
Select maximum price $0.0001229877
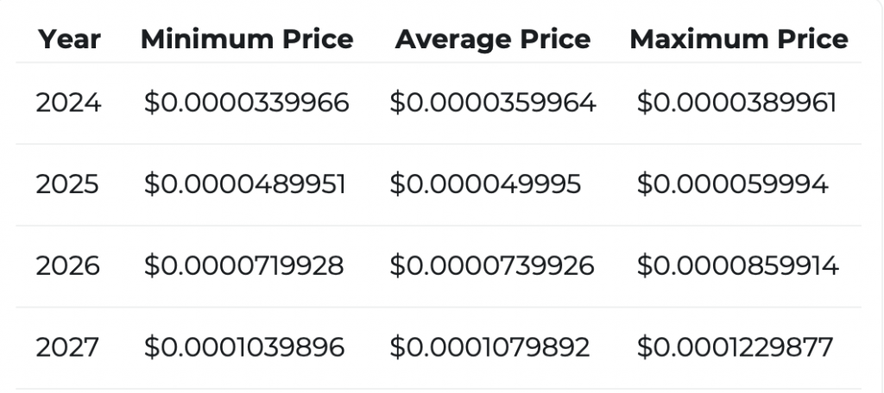pos(735,347)
